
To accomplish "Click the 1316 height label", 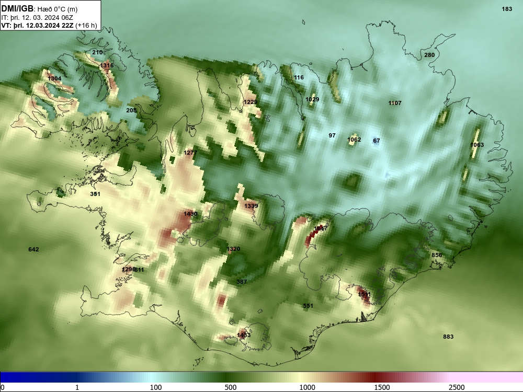I will point(107,66).
